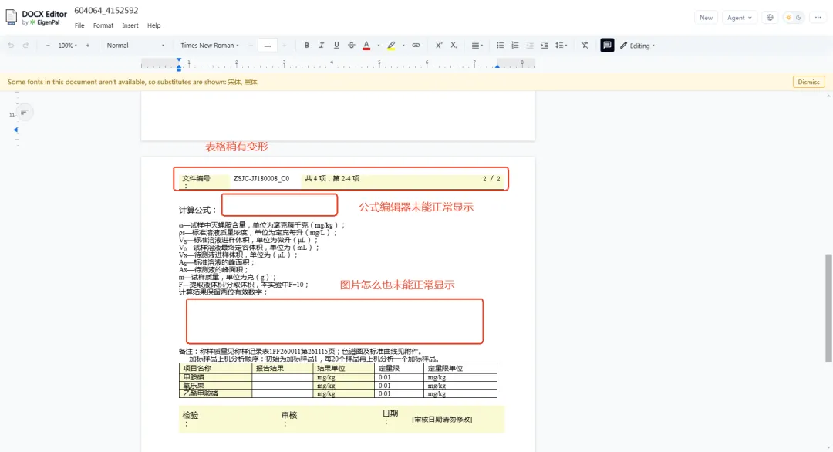Zoom in with the plus button
Viewport: 833px width, 452px height.
[88, 46]
